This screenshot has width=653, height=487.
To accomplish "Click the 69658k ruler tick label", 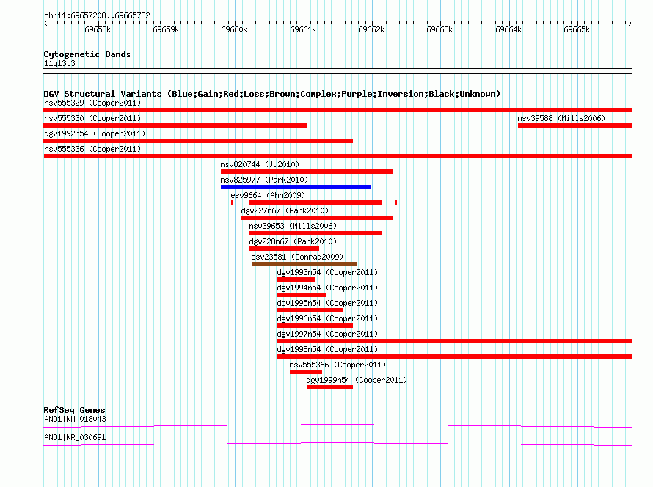I will pyautogui.click(x=98, y=29).
